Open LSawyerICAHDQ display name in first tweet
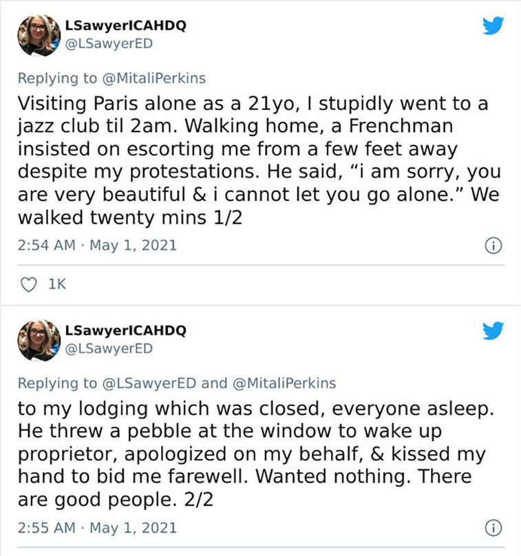The image size is (521, 556). tap(125, 25)
